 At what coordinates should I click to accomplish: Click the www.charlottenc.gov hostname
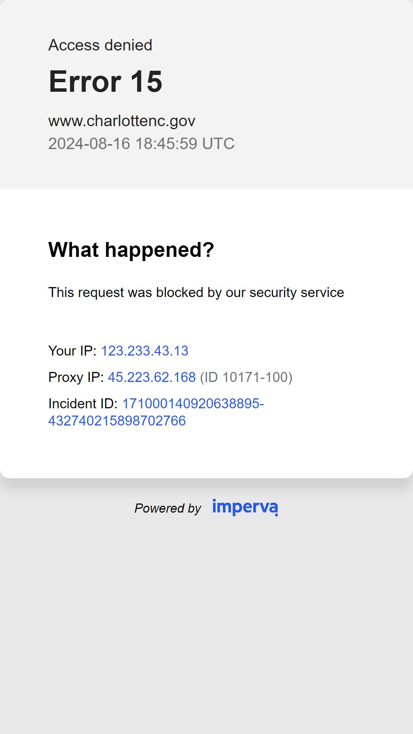pos(122,121)
